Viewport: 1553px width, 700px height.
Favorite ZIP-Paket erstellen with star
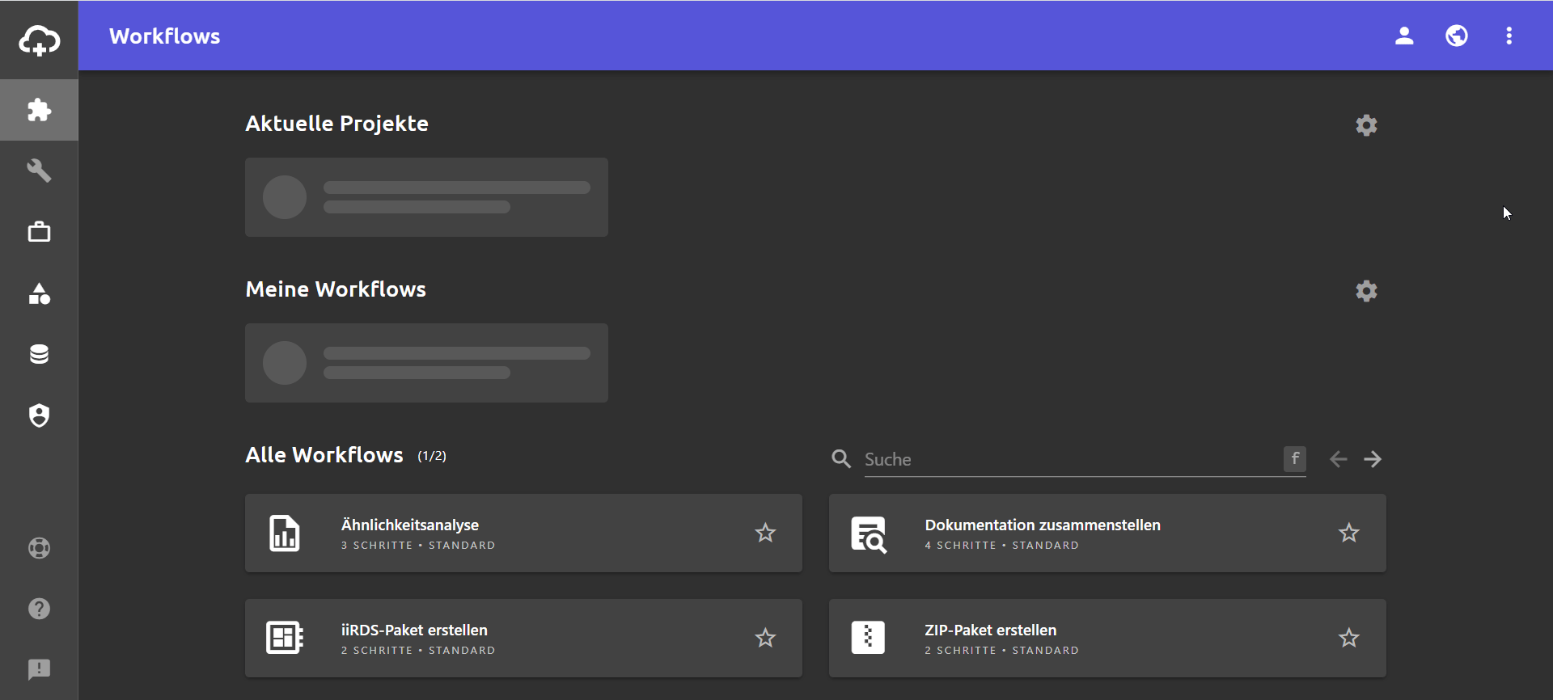pyautogui.click(x=1348, y=639)
